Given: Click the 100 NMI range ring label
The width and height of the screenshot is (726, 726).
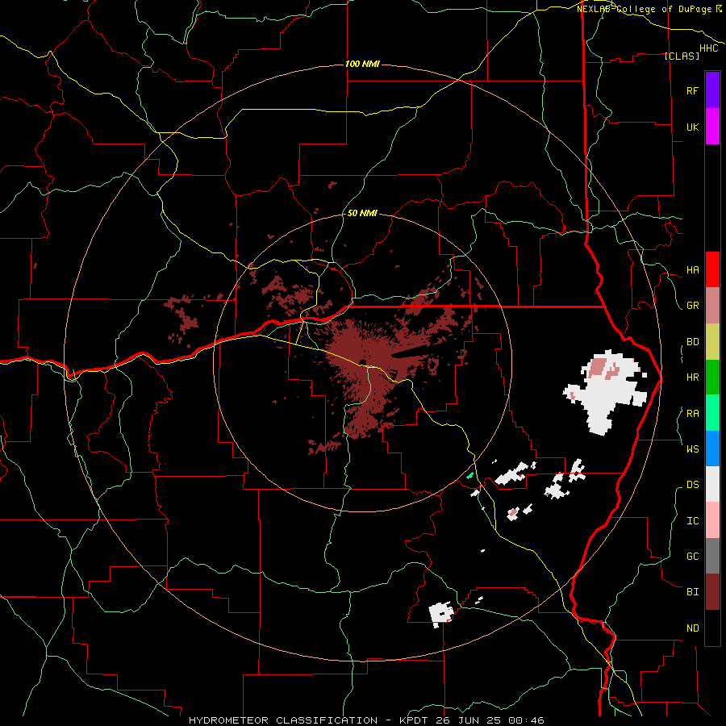Looking at the screenshot, I should pos(362,64).
